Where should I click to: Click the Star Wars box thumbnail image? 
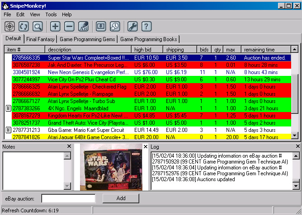click(111, 167)
